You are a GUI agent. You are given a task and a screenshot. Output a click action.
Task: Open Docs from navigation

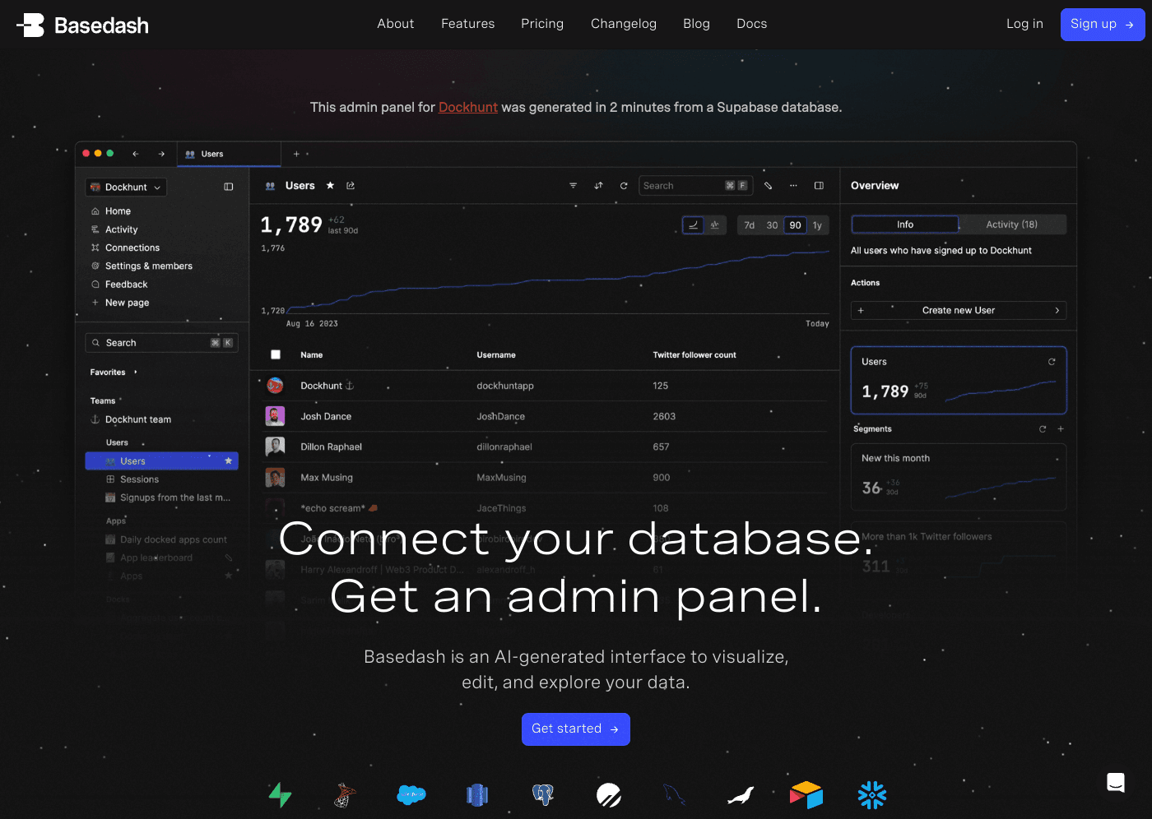point(751,24)
